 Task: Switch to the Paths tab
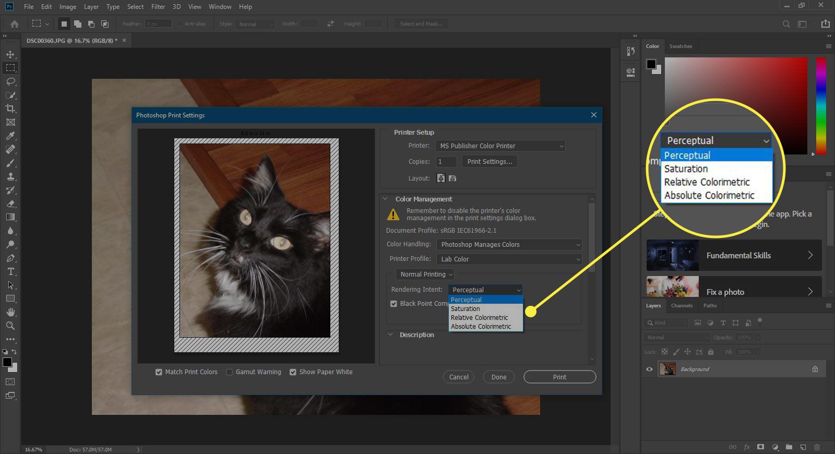tap(710, 306)
